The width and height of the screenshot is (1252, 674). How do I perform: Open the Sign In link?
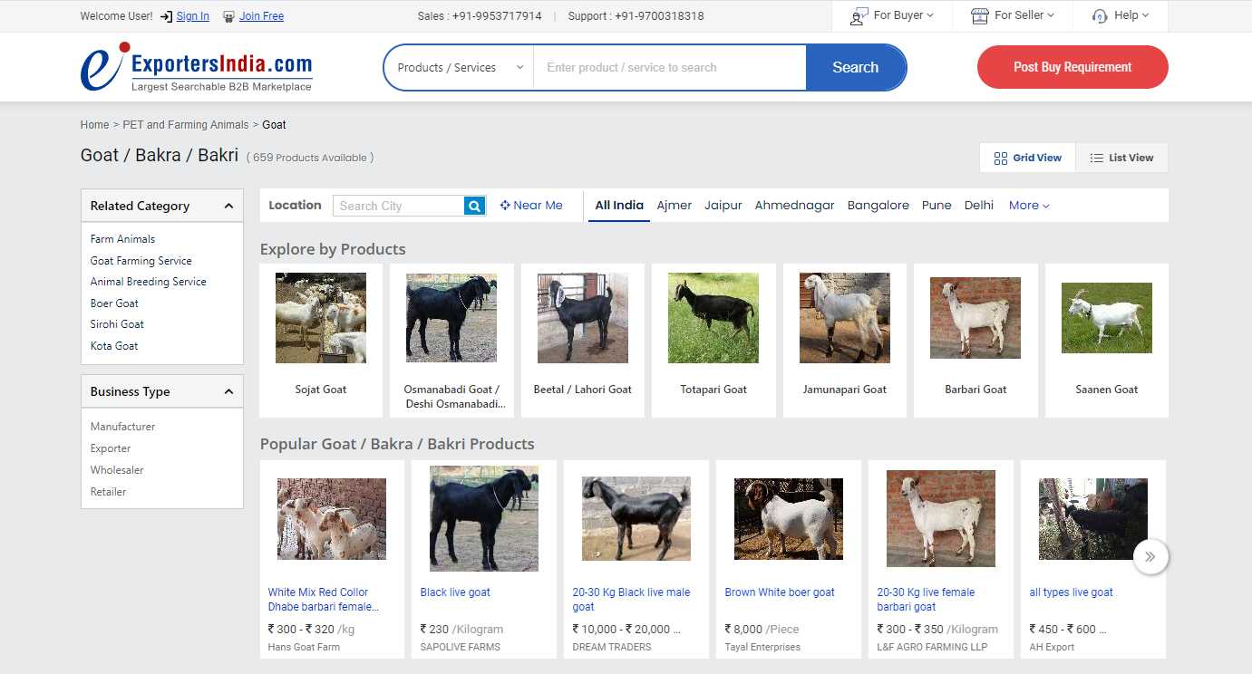point(193,16)
